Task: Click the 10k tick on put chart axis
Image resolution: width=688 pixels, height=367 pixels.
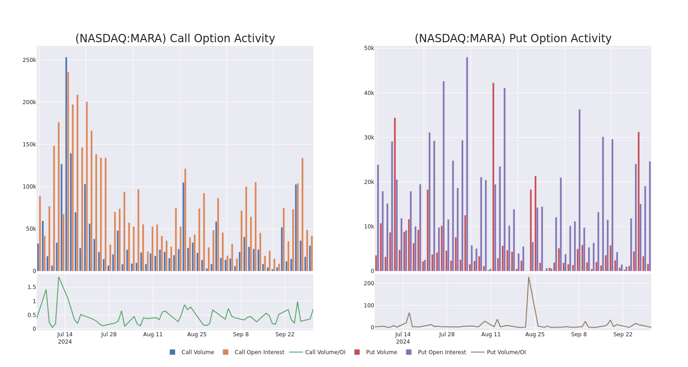Action: (x=369, y=227)
